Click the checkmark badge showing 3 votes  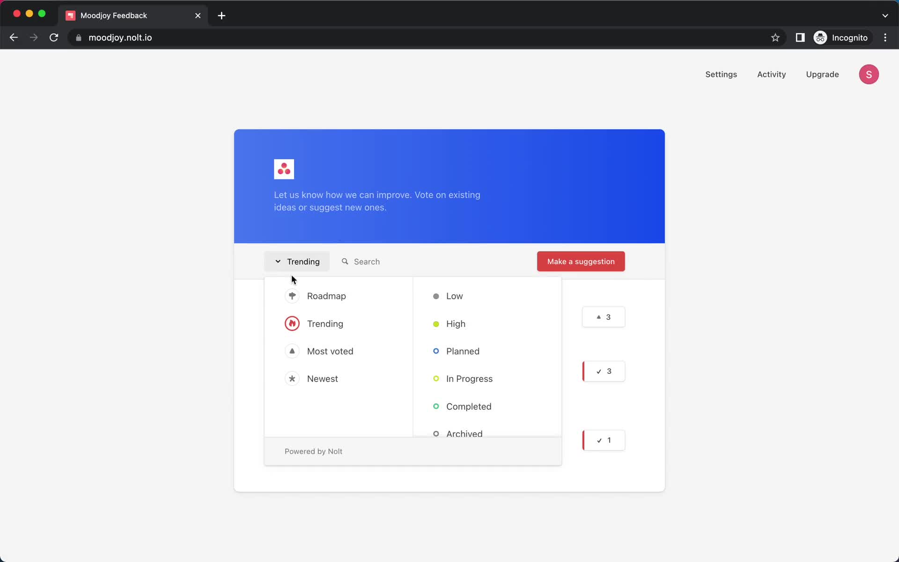(x=603, y=371)
